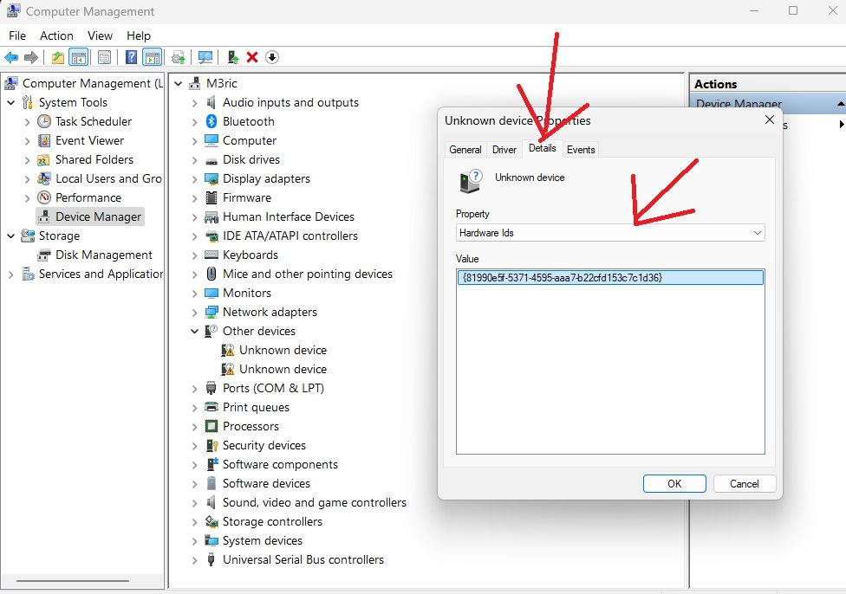Collapse the System Tools node
Screen dimensions: 846x594
click(10, 102)
